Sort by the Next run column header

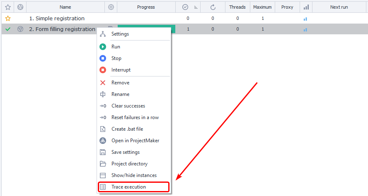pyautogui.click(x=339, y=7)
